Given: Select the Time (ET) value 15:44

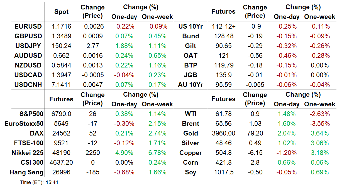Looking at the screenshot, I should point(52,183).
